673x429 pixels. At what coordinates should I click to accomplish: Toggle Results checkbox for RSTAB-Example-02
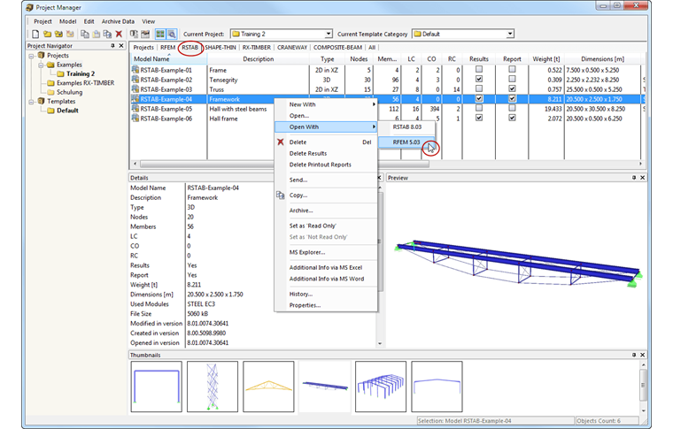[479, 79]
